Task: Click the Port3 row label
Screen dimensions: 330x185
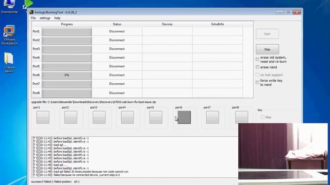Action: [36, 49]
